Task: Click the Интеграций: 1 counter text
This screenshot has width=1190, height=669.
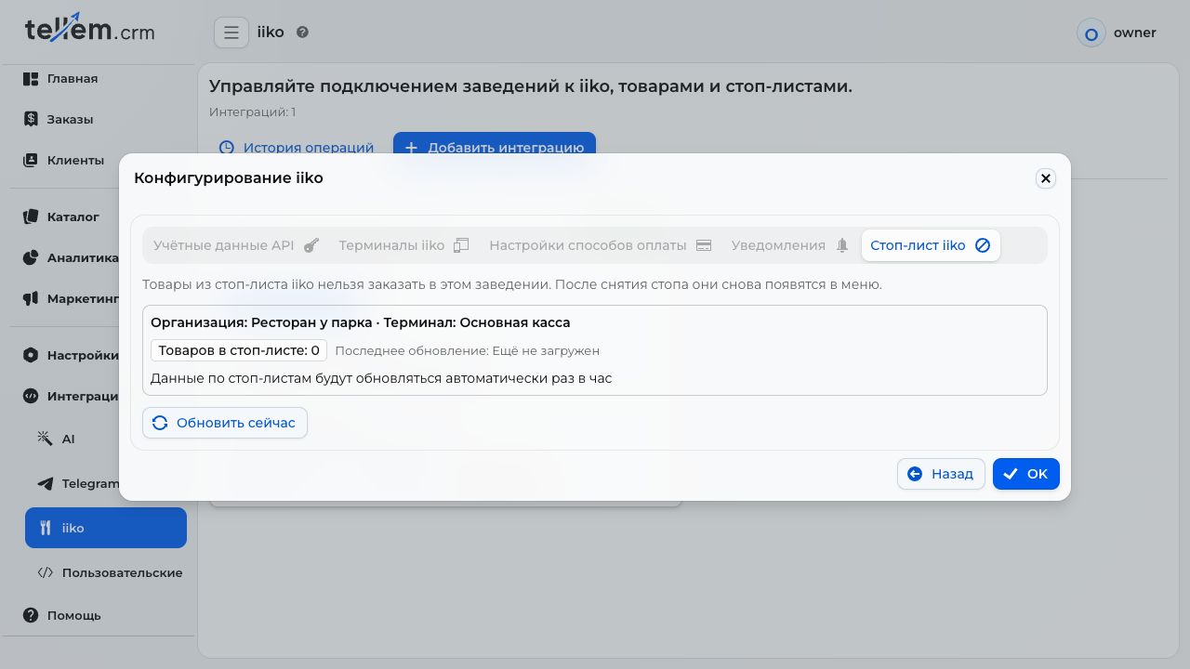Action: pos(252,112)
